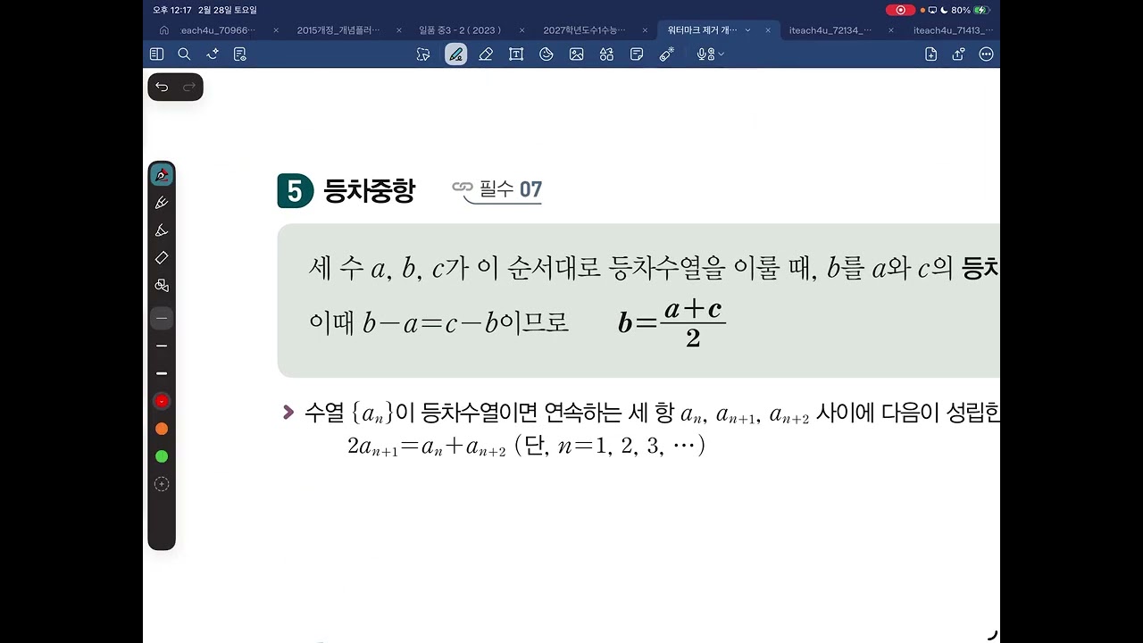Select the eraser in floating palette
Screen dimensions: 1143x643
click(162, 258)
